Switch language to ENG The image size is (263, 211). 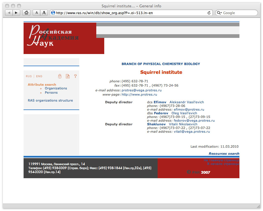[39, 76]
